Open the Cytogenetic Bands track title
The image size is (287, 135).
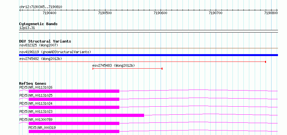[x=38, y=24]
